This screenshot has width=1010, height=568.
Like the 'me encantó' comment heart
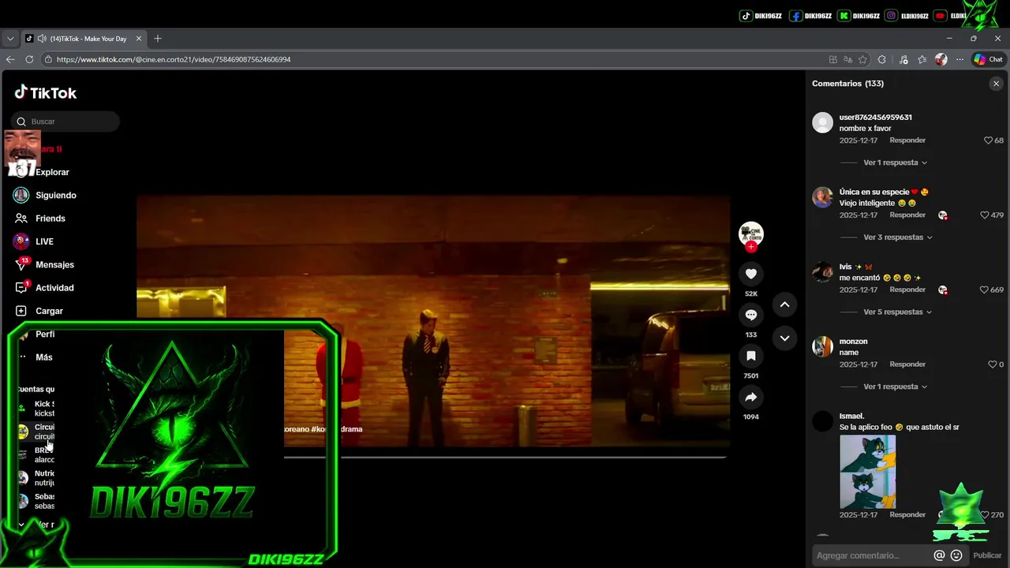tap(984, 290)
